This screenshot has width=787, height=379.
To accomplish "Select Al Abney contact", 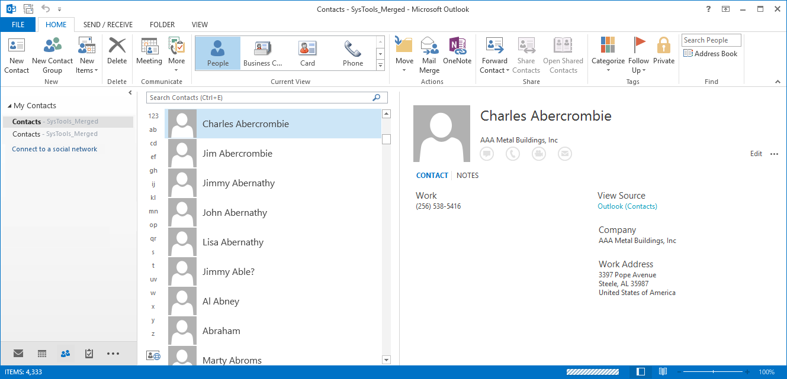I will pos(273,301).
